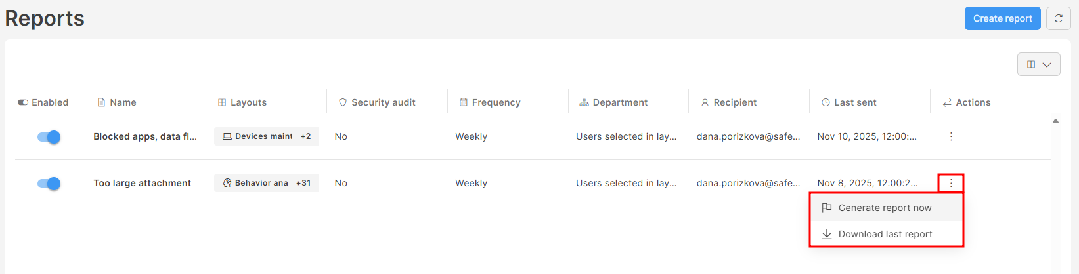Select Generate report now
Screen dimensions: 1079x274
885,208
